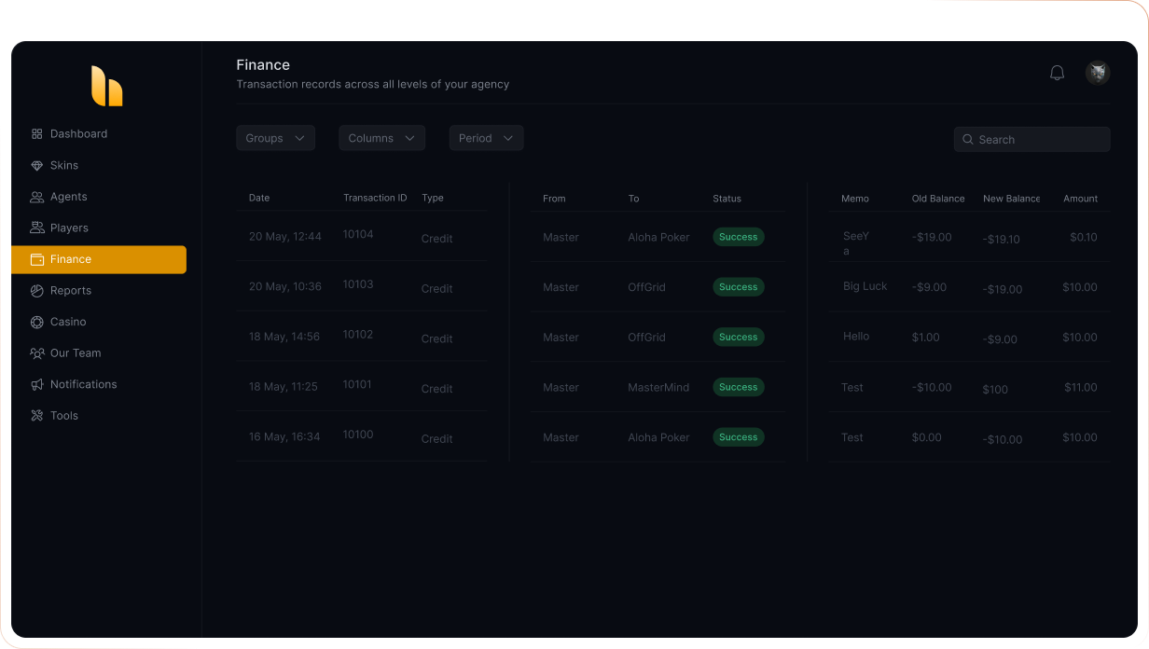Click the Date column header
The width and height of the screenshot is (1149, 649).
tap(259, 198)
